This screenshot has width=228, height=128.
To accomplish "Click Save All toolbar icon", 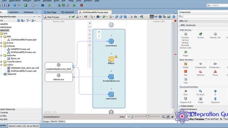I will pyautogui.click(x=8, y=5).
